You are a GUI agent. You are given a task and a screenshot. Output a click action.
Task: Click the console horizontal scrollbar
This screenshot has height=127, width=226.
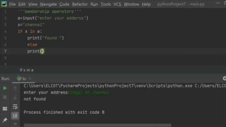click(x=97, y=125)
